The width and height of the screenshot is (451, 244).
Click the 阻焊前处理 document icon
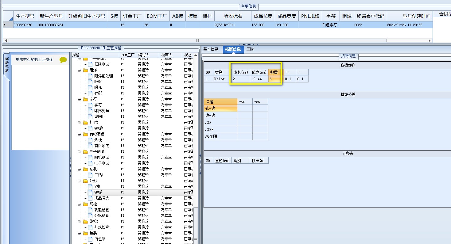[90, 76]
